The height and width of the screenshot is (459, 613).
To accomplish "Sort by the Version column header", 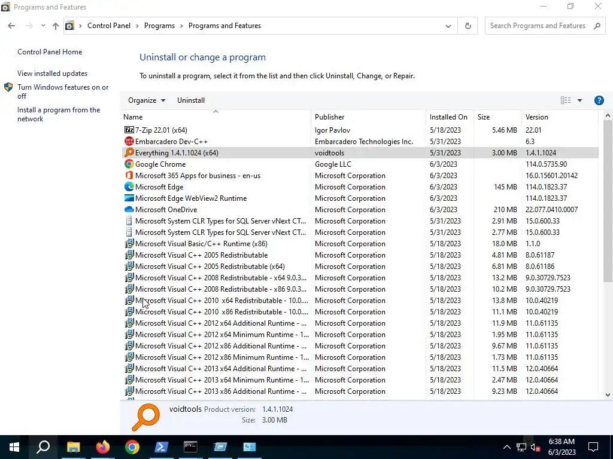I will click(560, 117).
